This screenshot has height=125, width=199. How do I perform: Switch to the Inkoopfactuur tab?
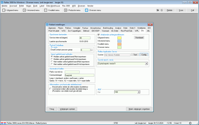(x=96, y=28)
